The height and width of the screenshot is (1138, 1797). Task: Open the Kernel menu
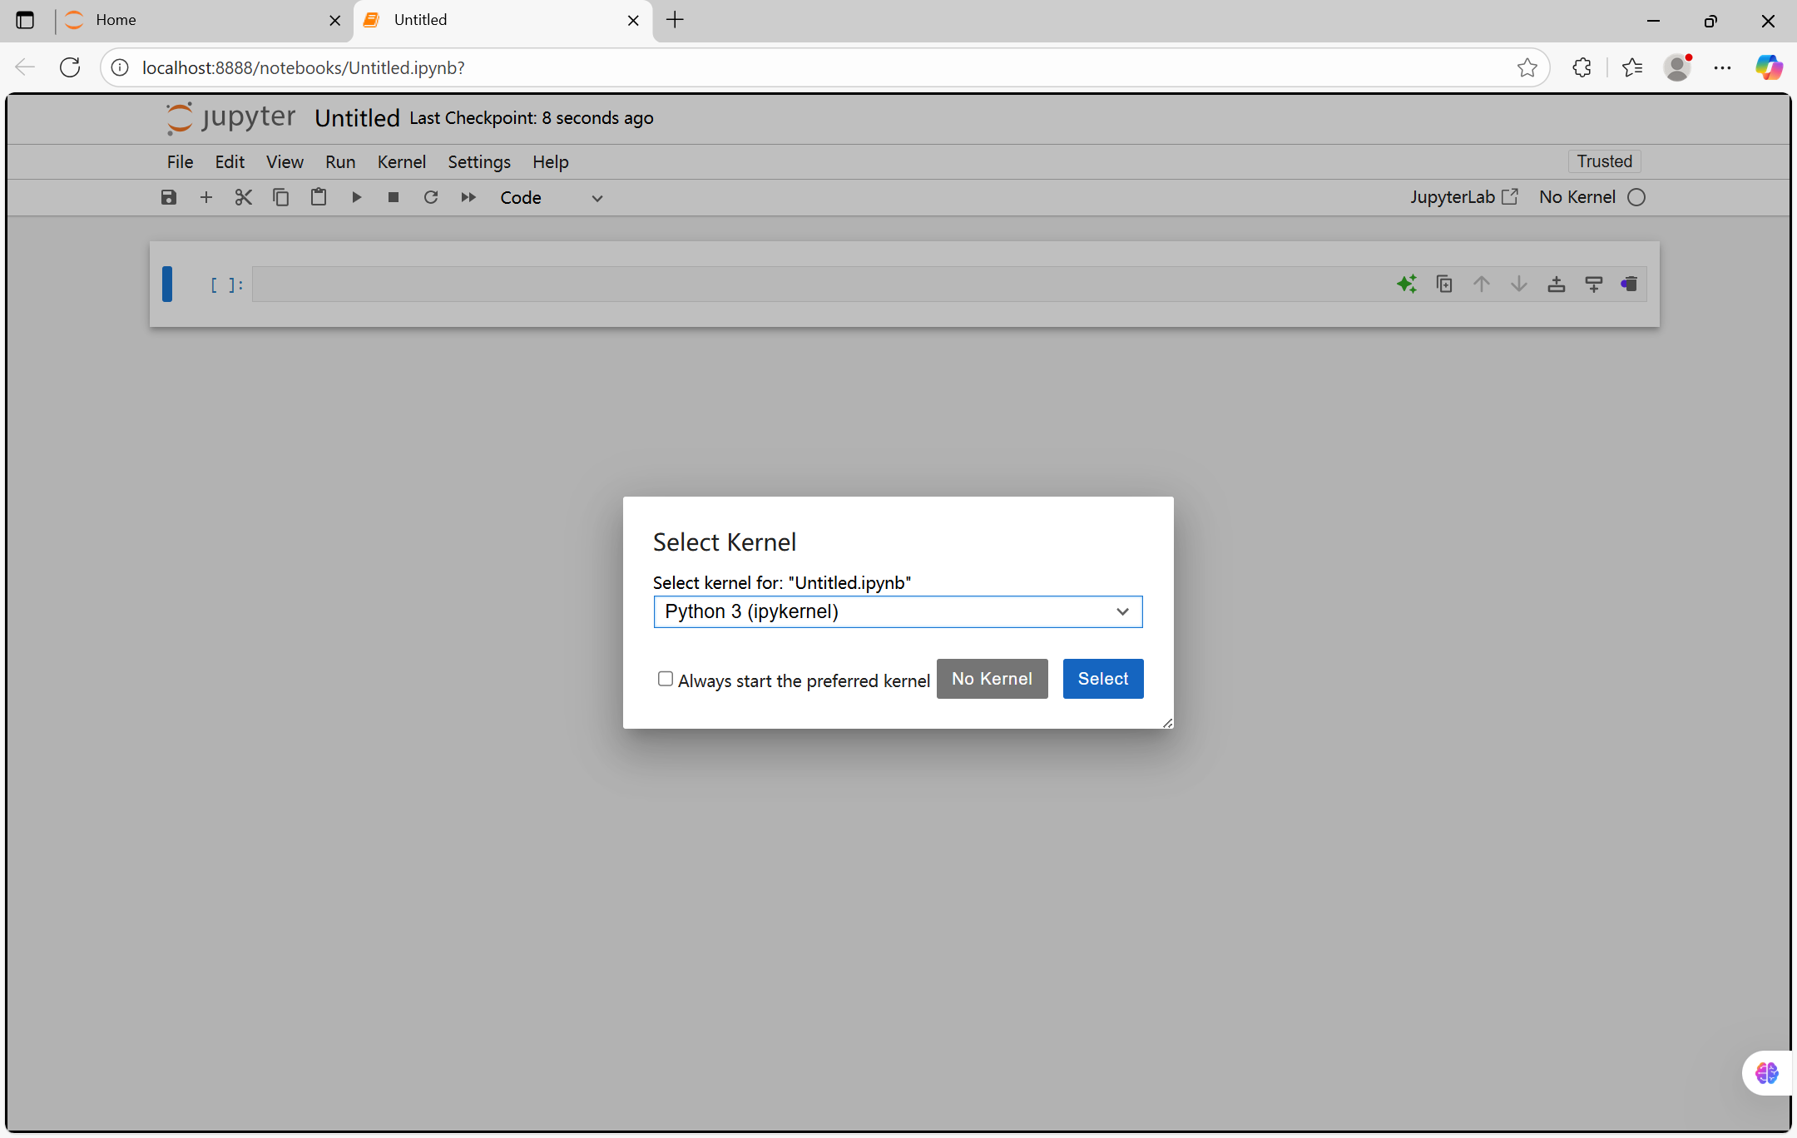coord(401,162)
